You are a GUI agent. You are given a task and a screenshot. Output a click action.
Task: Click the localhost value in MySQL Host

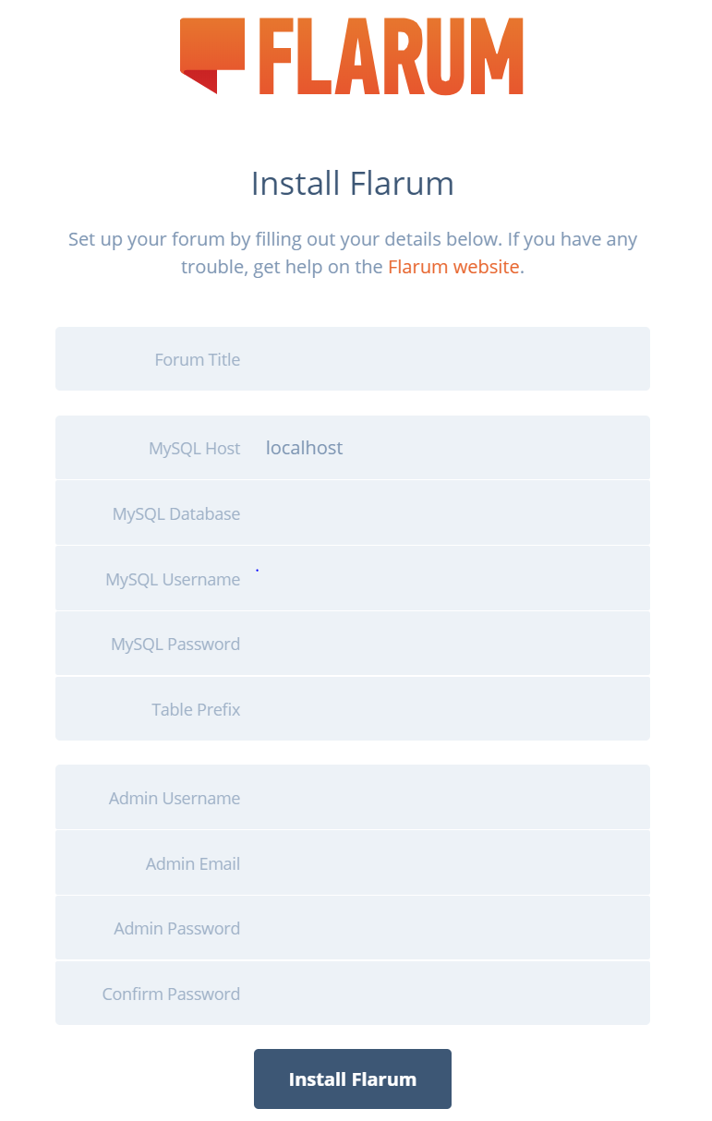[x=305, y=448]
